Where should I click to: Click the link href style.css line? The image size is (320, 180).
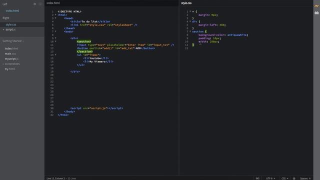click(104, 25)
